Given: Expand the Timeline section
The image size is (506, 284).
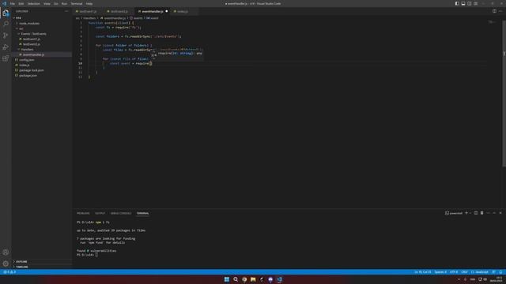Looking at the screenshot, I should [42, 267].
